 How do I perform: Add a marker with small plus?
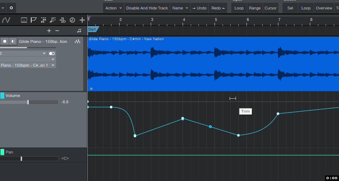pyautogui.click(x=49, y=31)
